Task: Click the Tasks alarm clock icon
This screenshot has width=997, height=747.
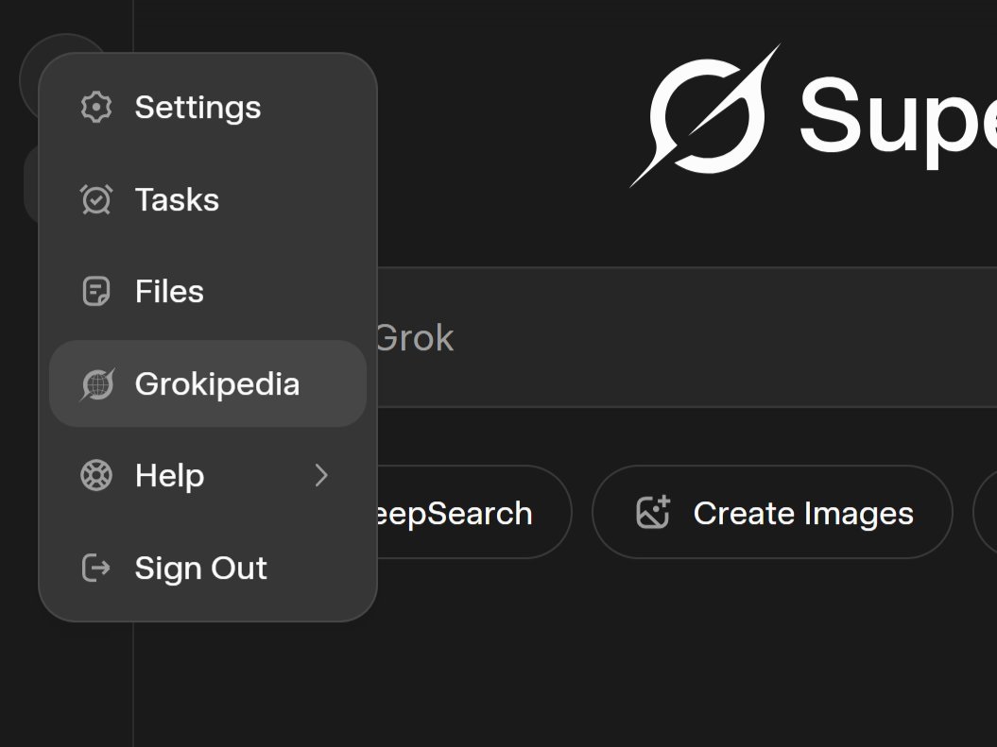Action: (x=95, y=199)
